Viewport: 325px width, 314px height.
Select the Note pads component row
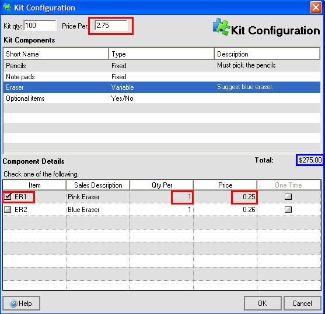point(162,77)
